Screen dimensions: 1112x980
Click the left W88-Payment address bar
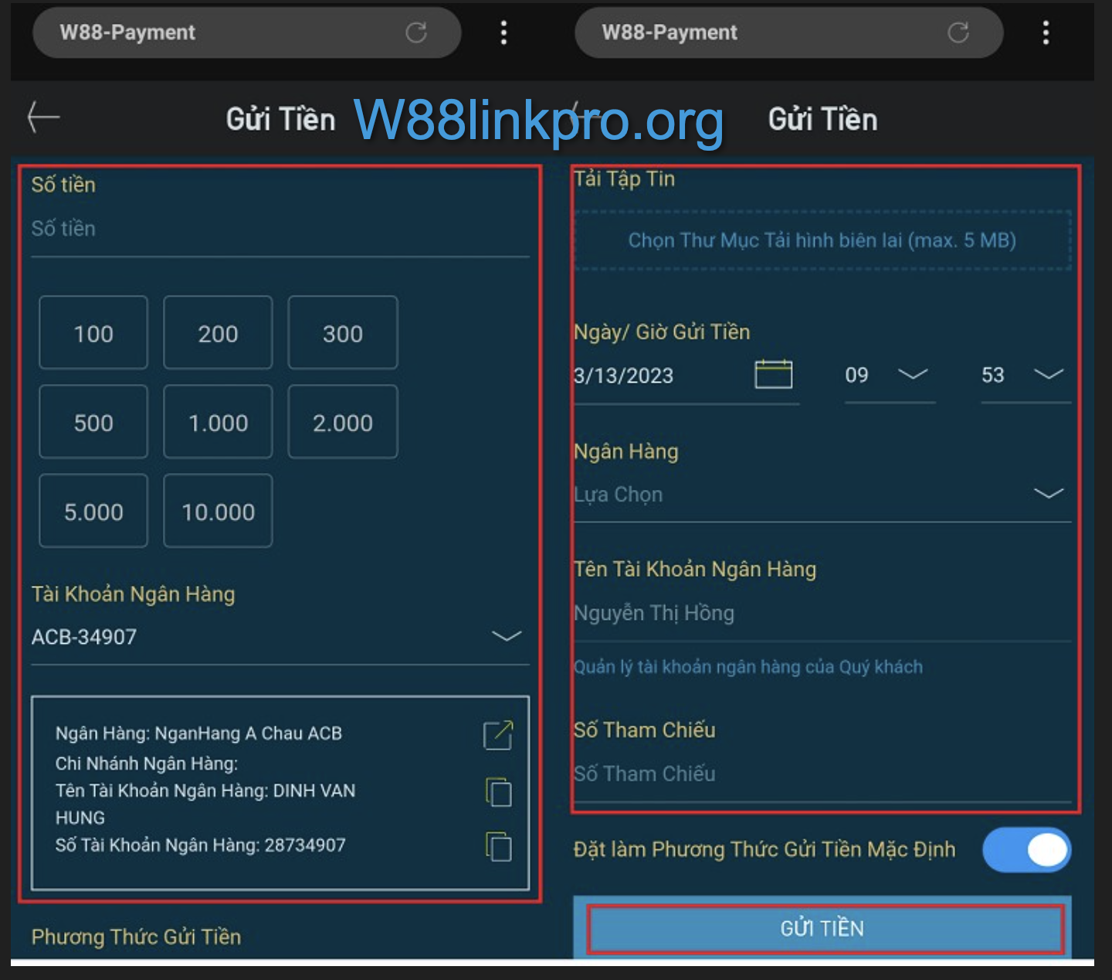(247, 32)
